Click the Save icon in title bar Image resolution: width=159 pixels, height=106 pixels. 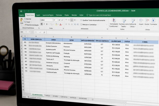[21, 11]
